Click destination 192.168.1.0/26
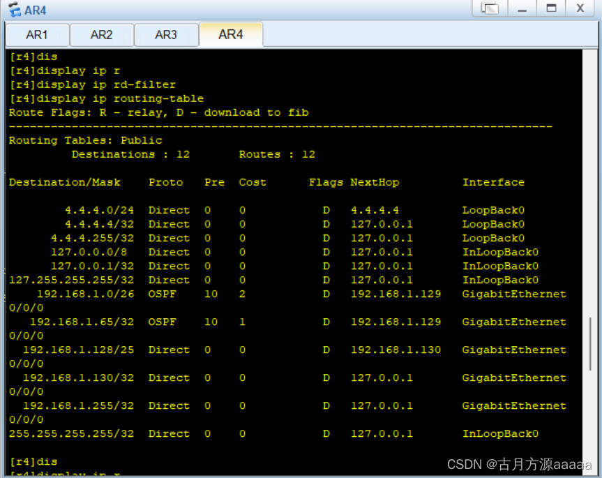The width and height of the screenshot is (602, 478). [x=86, y=294]
